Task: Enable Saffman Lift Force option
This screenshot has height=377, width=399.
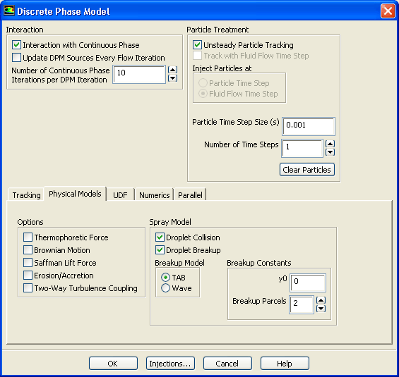Action: [x=28, y=263]
